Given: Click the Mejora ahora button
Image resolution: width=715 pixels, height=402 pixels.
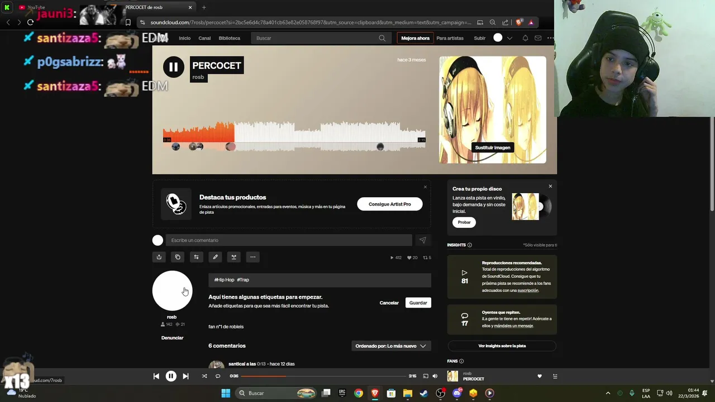Looking at the screenshot, I should 415,38.
